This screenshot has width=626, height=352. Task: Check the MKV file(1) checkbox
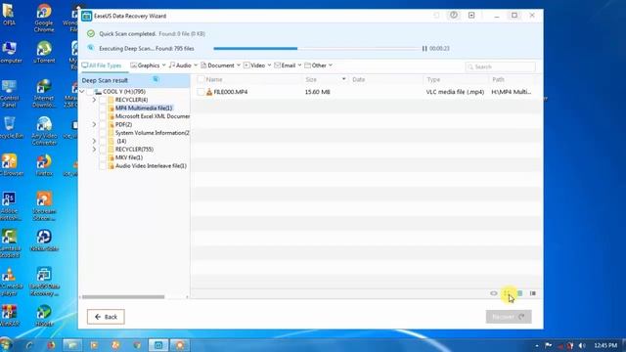(103, 157)
